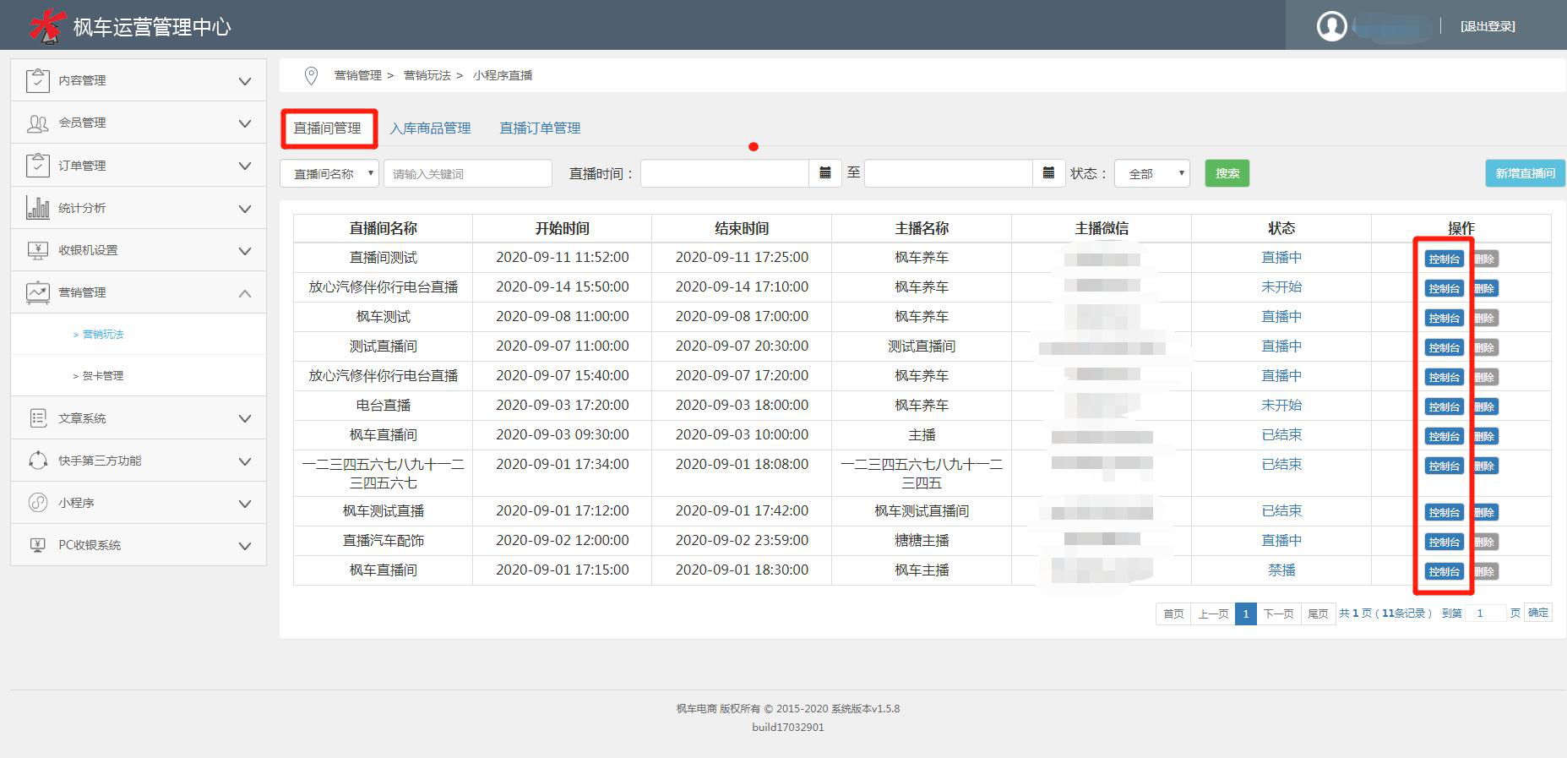Click the 会员管理 people icon

click(38, 123)
